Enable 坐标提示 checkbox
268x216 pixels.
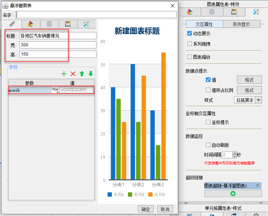click(208, 122)
